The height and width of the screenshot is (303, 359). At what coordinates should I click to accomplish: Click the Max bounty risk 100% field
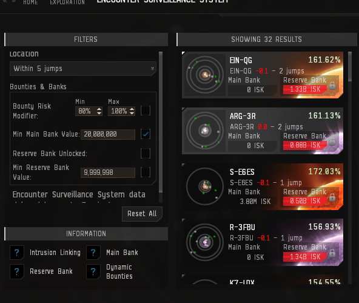[x=121, y=111]
